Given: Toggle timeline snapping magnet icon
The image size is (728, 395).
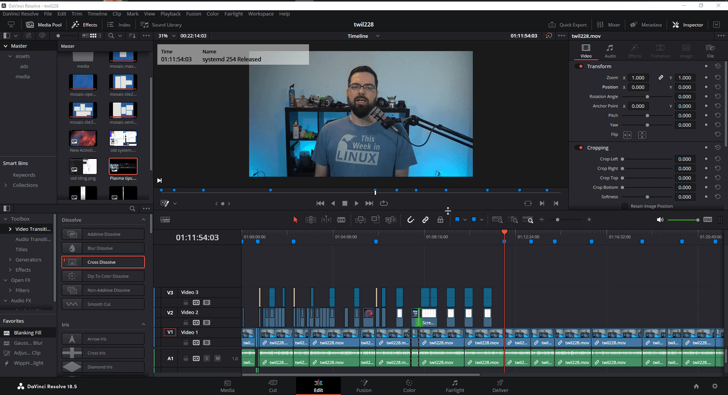Looking at the screenshot, I should click(410, 220).
